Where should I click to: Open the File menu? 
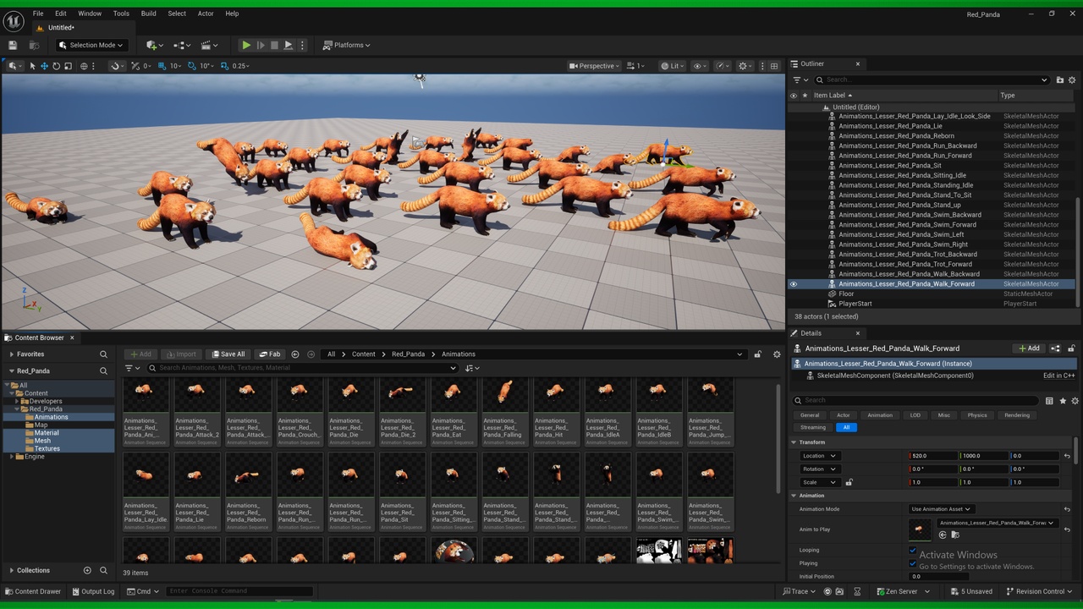tap(38, 14)
